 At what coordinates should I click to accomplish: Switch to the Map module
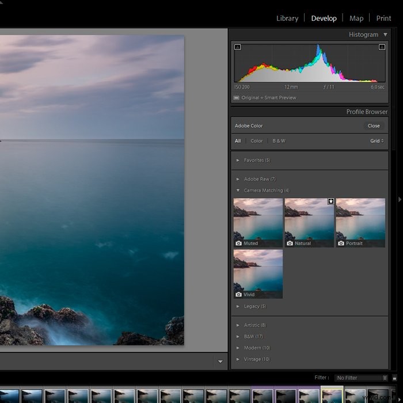tap(356, 18)
